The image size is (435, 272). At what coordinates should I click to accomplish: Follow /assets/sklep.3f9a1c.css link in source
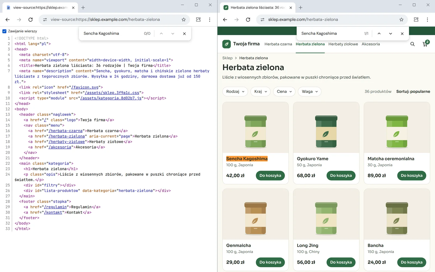pos(112,93)
